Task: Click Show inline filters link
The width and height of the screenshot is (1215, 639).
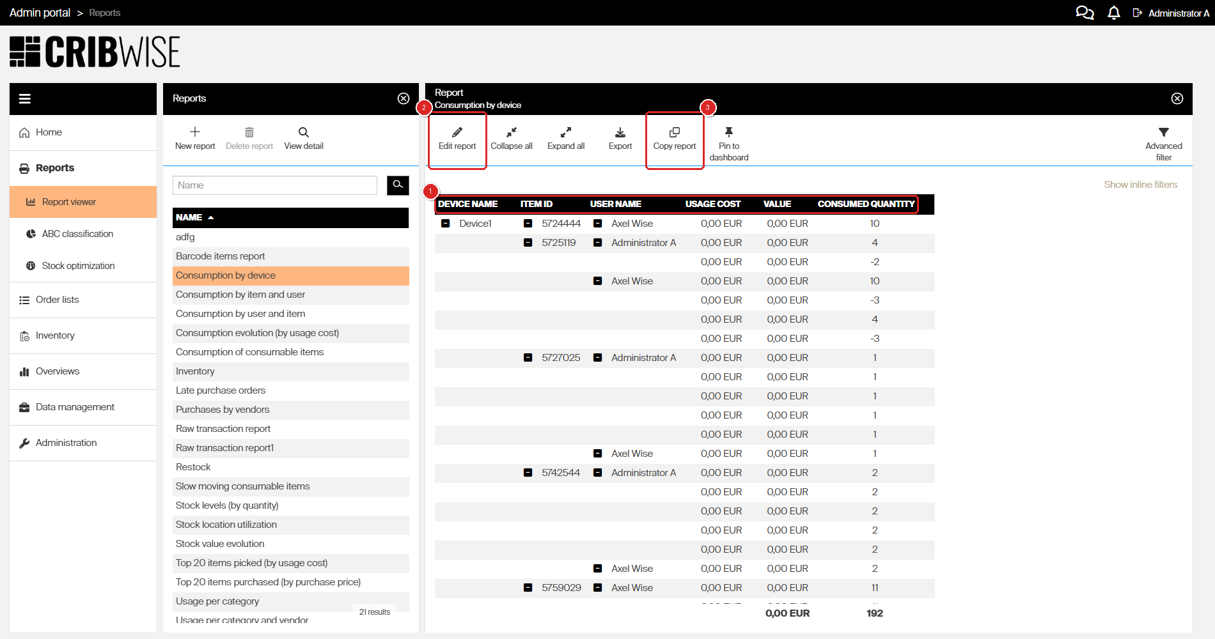Action: click(x=1140, y=185)
